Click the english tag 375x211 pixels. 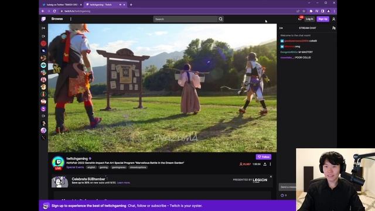pos(91,167)
